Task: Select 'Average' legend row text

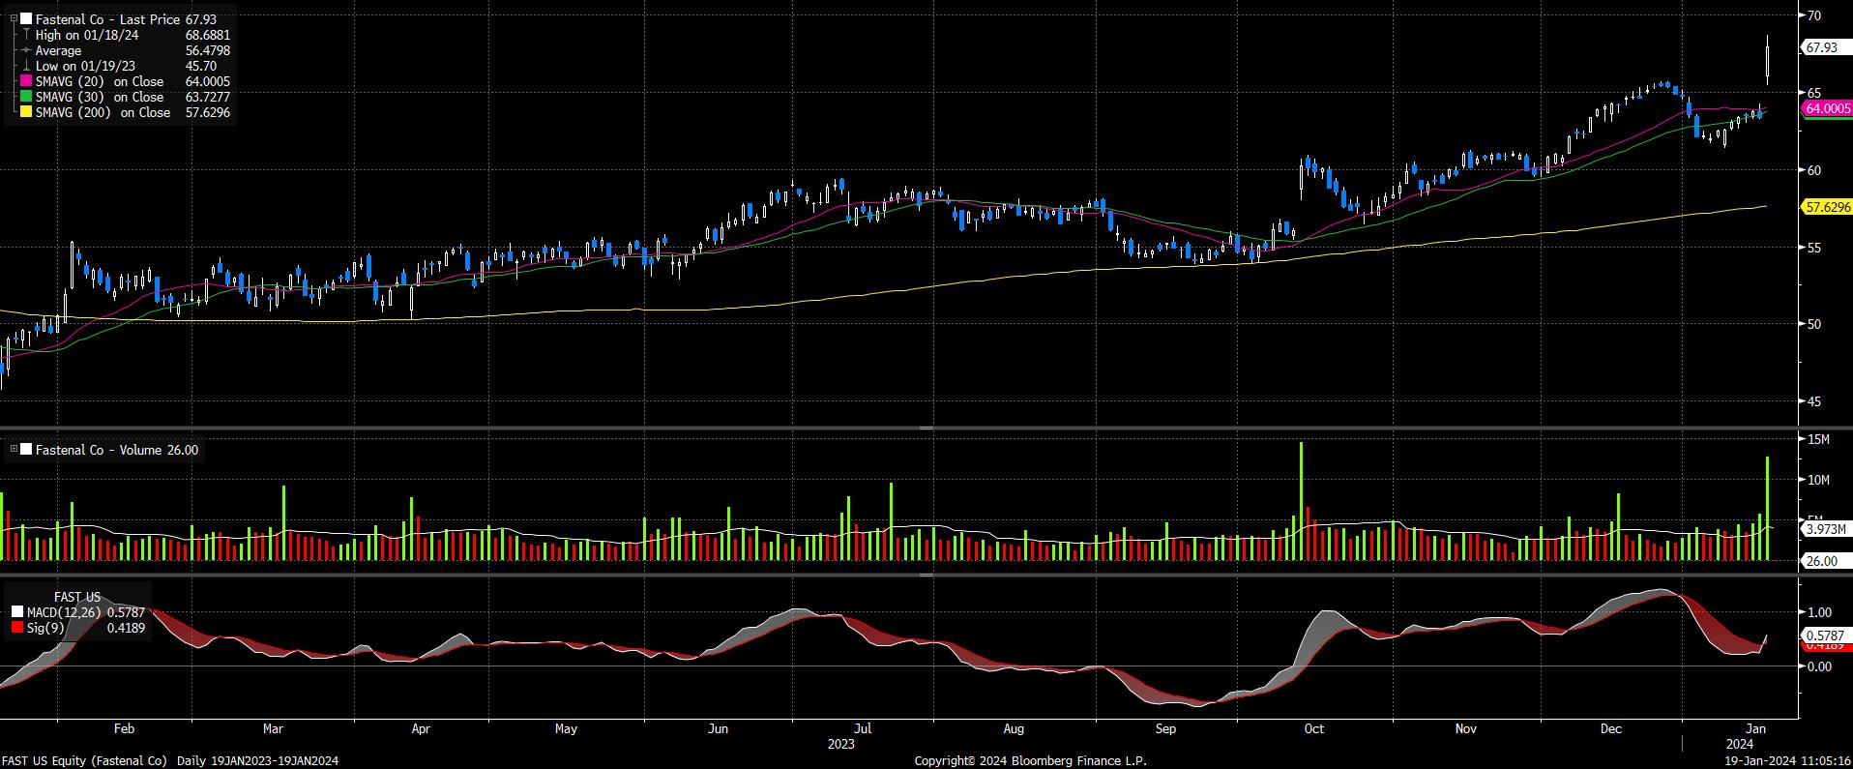Action: point(58,50)
